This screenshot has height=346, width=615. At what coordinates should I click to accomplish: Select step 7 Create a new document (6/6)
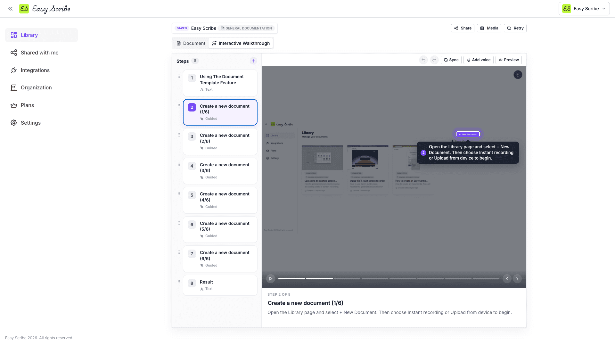pos(220,259)
